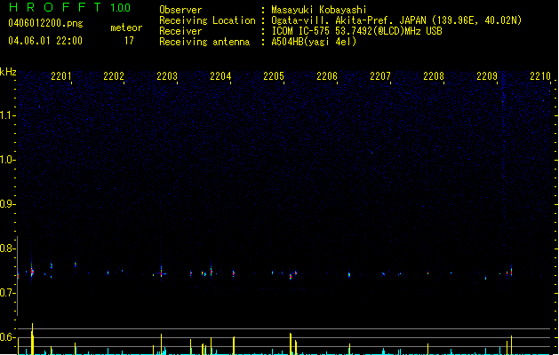Image resolution: width=559 pixels, height=355 pixels.
Task: Click the 2208 time axis label
Action: click(x=434, y=75)
